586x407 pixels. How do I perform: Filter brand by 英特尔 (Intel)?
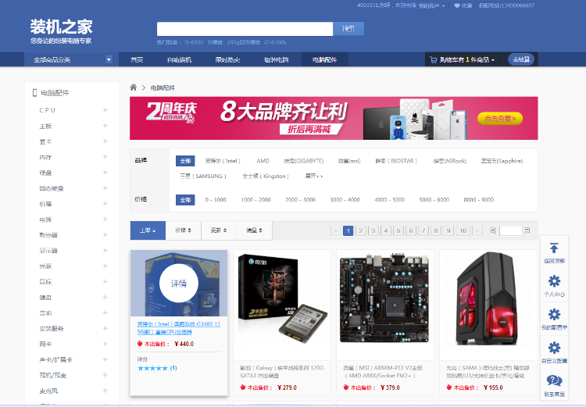tap(223, 161)
